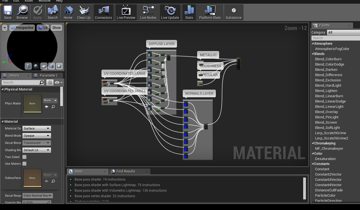Collapse the Physical Material section
The height and width of the screenshot is (210, 360).
[3, 89]
